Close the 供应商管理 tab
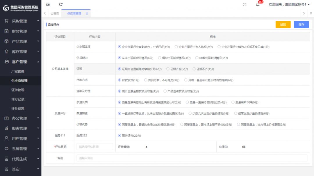 click(87, 14)
